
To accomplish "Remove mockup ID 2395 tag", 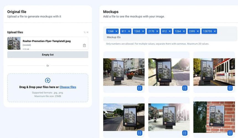I will (x=198, y=31).
